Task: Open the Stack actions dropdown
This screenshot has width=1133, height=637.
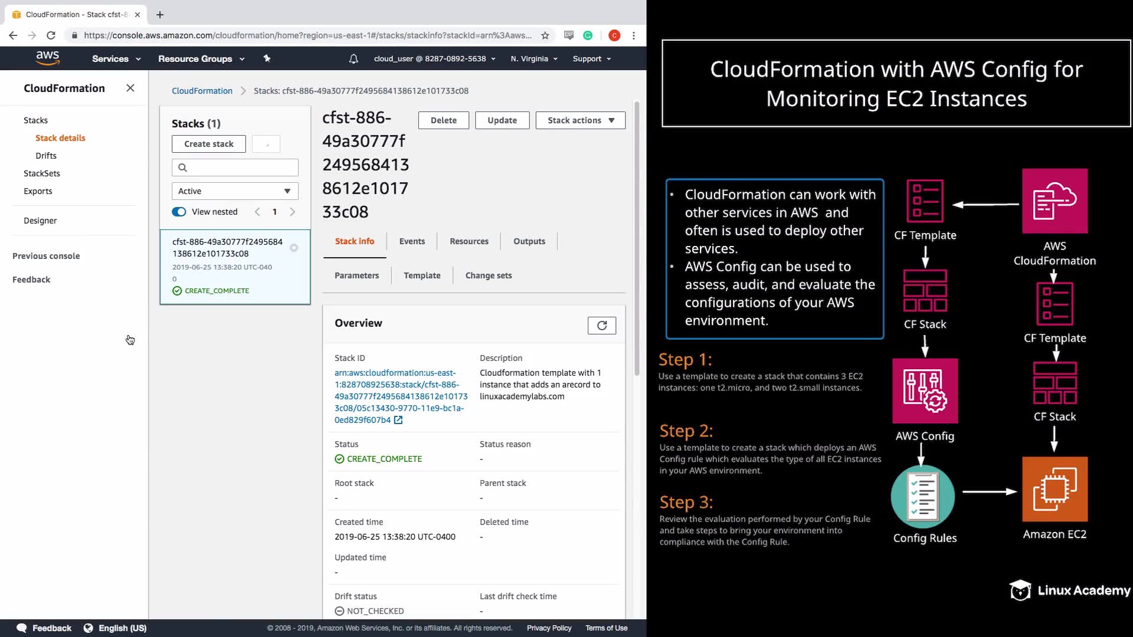Action: click(580, 120)
